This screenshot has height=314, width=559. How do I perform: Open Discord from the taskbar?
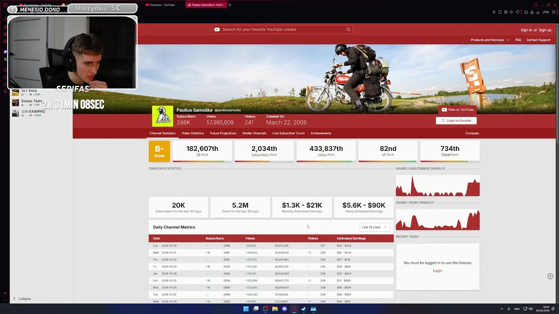click(x=284, y=309)
